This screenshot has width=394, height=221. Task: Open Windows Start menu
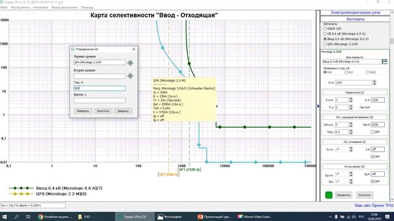click(4, 217)
